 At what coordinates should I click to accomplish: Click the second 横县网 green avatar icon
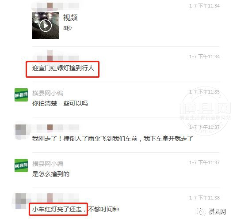21,166
